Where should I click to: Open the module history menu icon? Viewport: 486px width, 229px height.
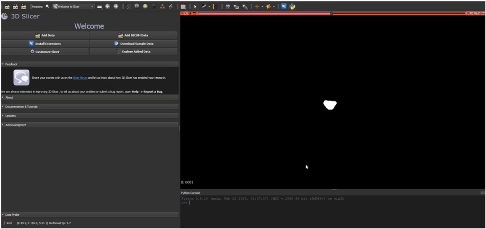point(99,7)
